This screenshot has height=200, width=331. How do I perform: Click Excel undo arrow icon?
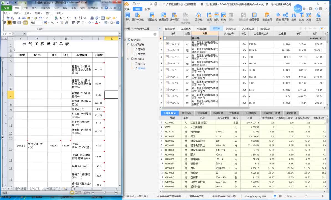[40, 18]
